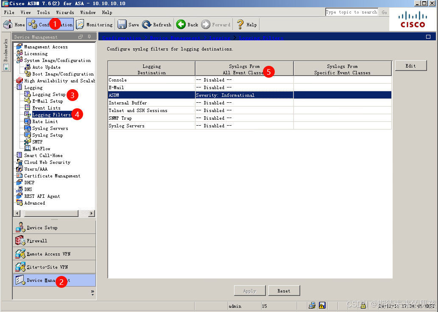Click the High Availability icon
This screenshot has width=438, height=312.
click(x=19, y=81)
